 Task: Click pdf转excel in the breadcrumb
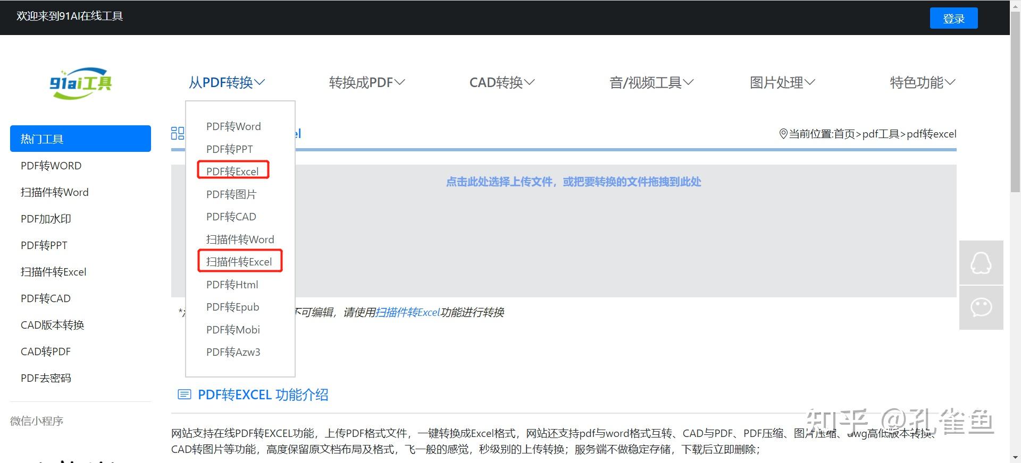(932, 134)
